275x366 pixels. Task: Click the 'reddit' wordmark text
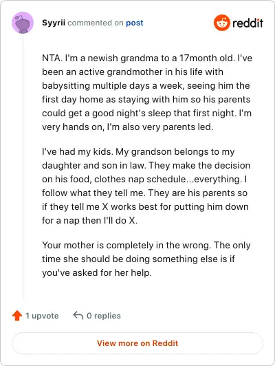248,23
